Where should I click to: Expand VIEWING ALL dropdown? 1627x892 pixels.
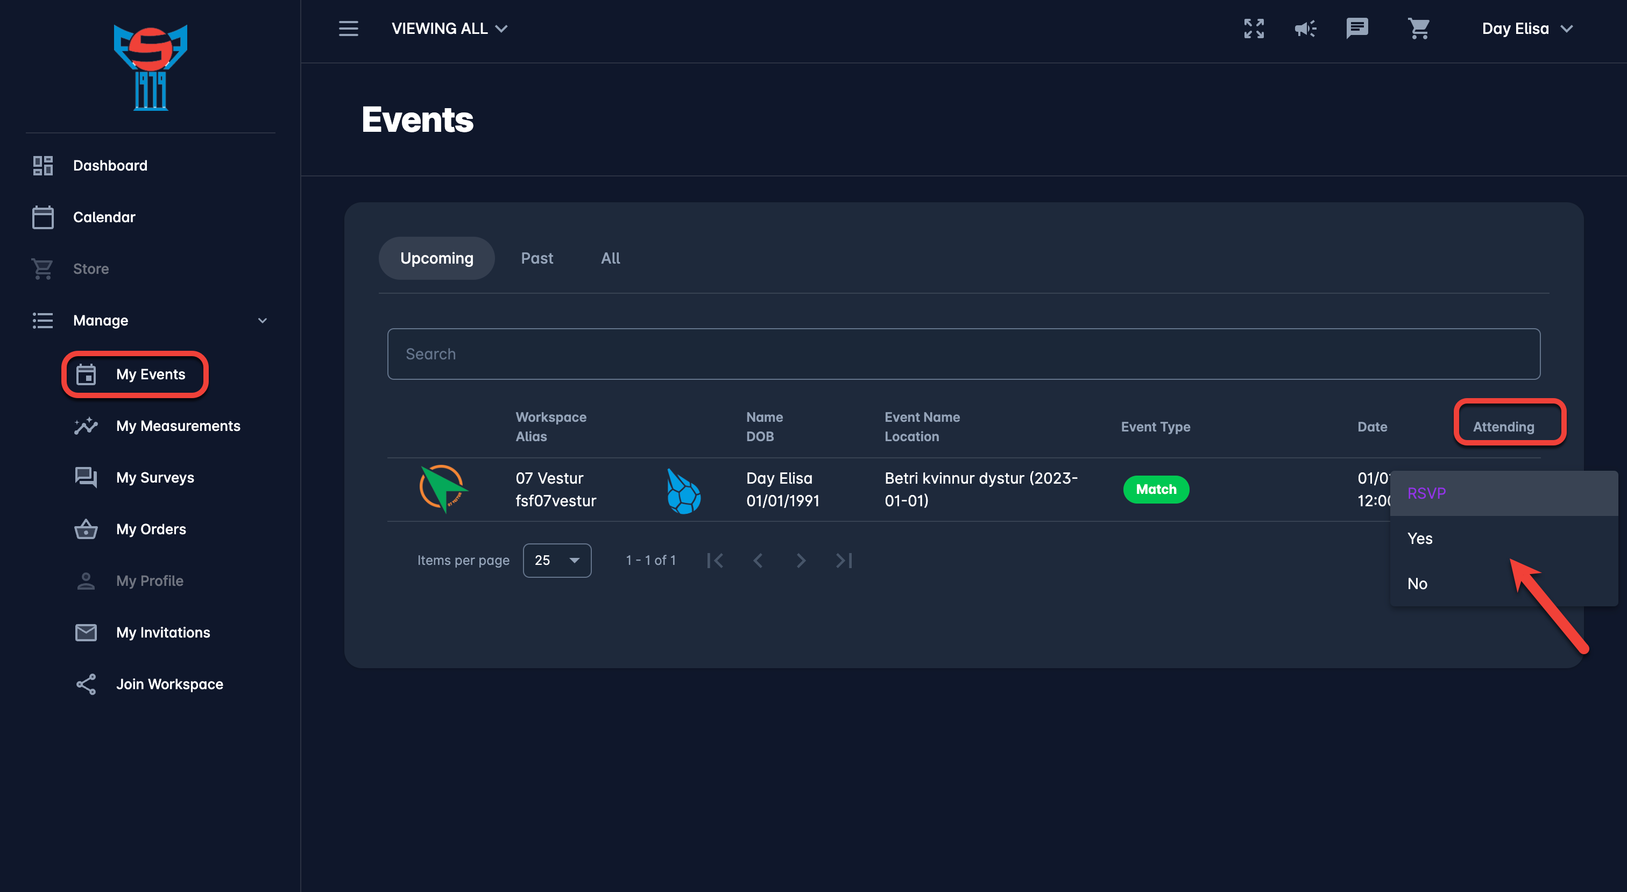[449, 29]
